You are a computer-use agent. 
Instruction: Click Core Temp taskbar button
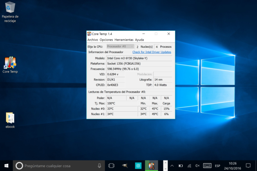152,166
